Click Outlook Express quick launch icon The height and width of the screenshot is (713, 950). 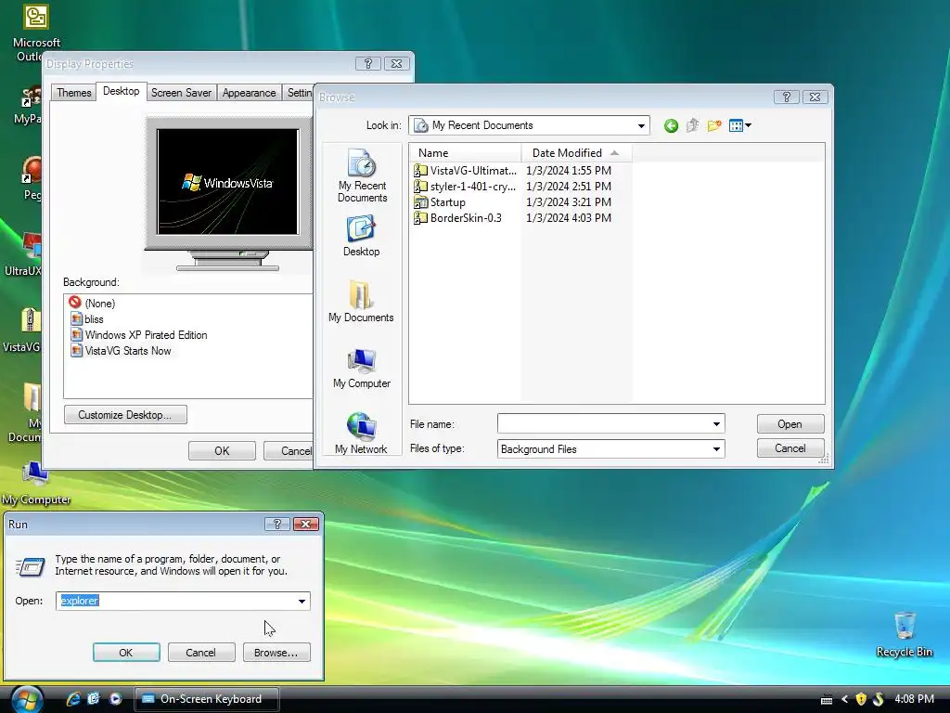pyautogui.click(x=94, y=699)
